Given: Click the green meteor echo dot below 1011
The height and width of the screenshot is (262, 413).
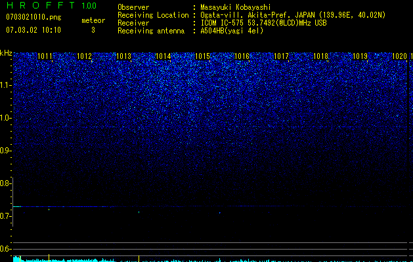Looking at the screenshot, I should pyautogui.click(x=49, y=210).
